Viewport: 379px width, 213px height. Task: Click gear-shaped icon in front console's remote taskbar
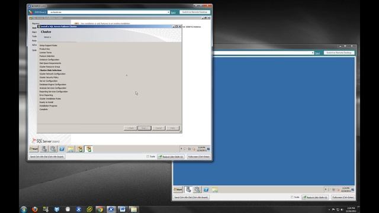[x=53, y=149]
